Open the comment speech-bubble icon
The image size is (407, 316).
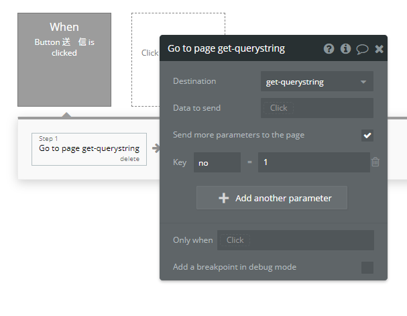[x=362, y=49]
